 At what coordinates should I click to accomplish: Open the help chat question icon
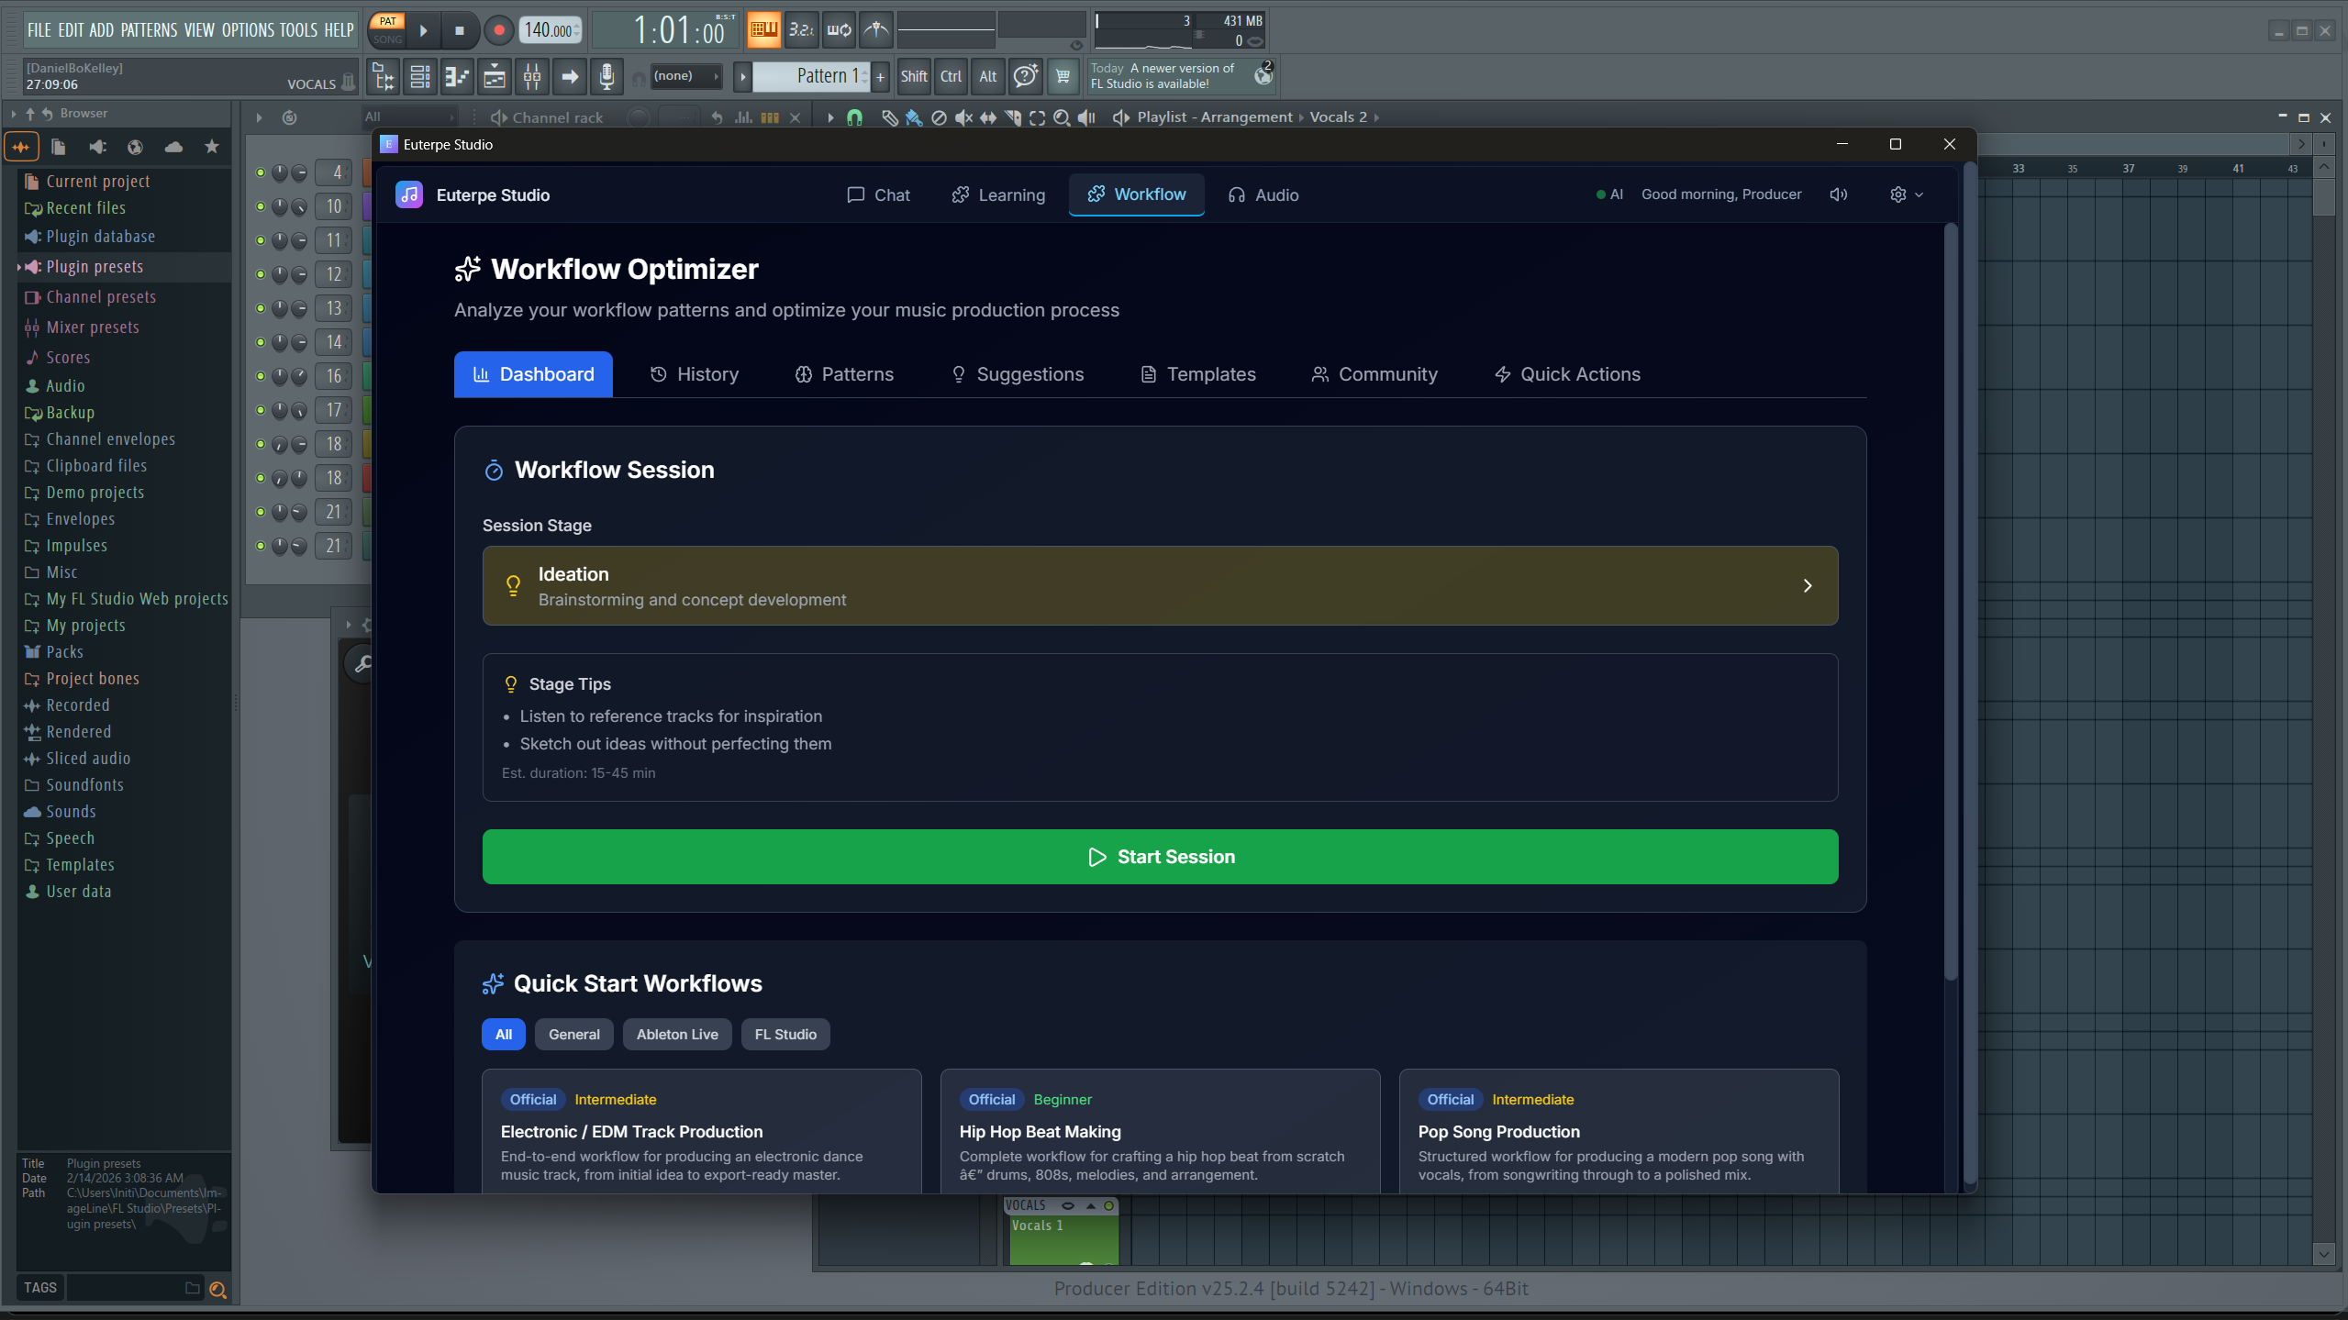1025,76
